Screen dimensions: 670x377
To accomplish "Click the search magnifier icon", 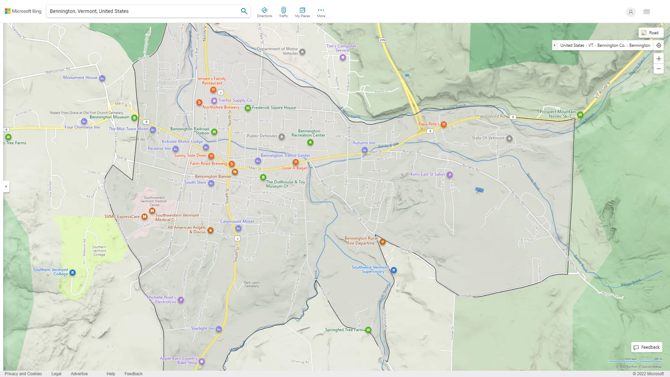I will pyautogui.click(x=244, y=11).
